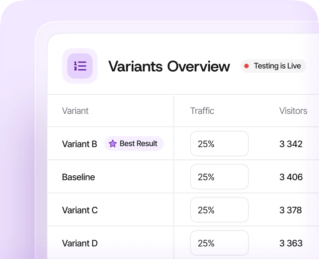Select the Variant D row name
The height and width of the screenshot is (259, 319).
coord(80,243)
